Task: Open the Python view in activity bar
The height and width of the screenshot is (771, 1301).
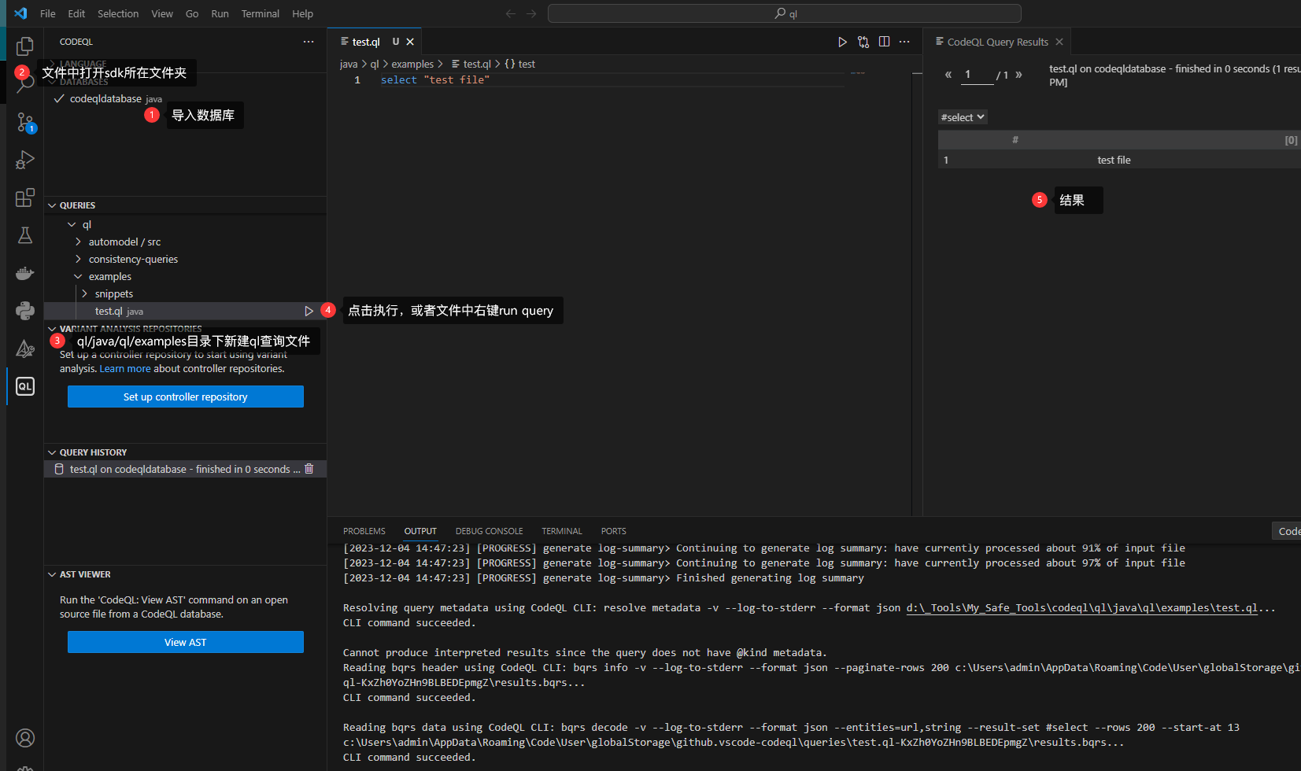Action: click(25, 311)
